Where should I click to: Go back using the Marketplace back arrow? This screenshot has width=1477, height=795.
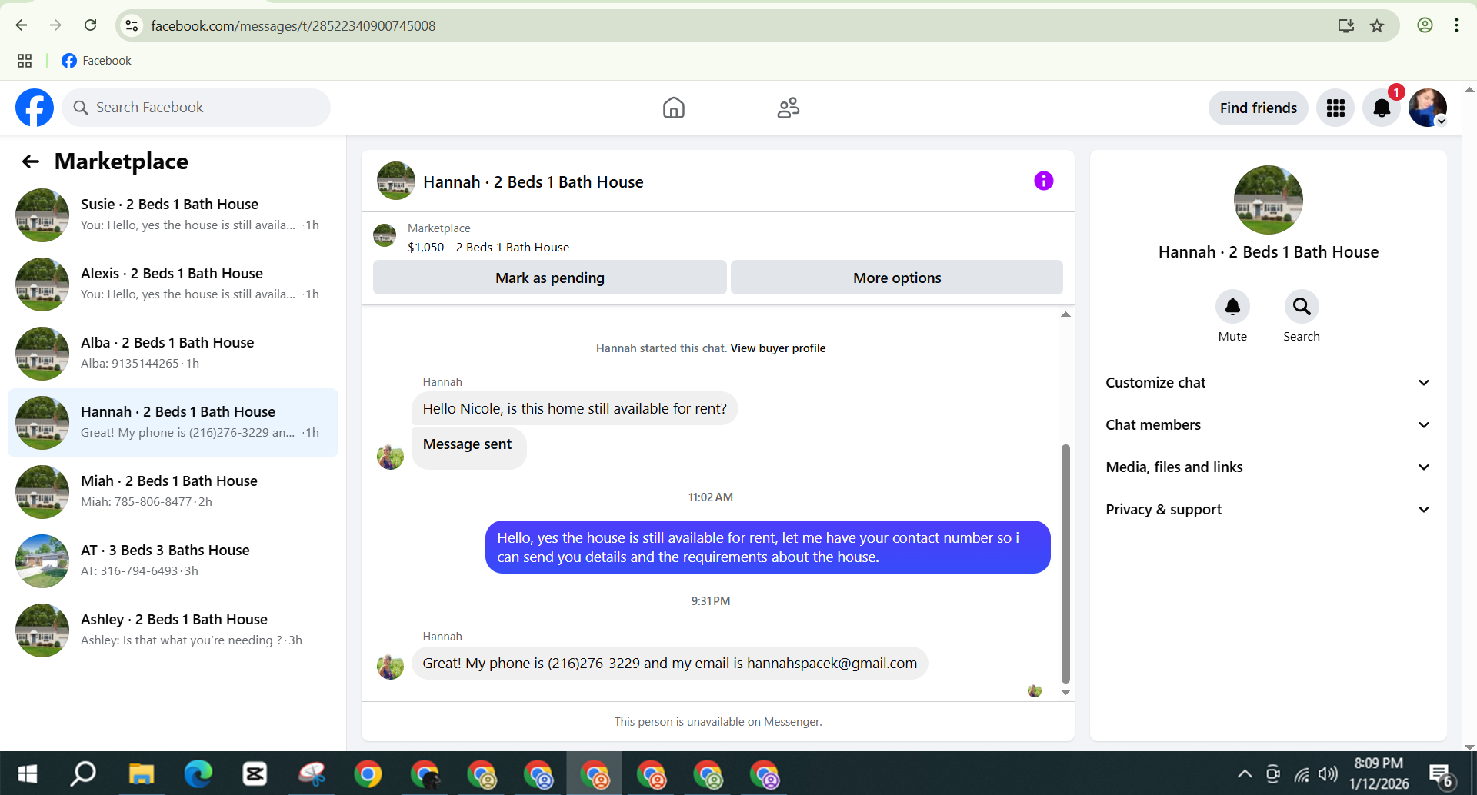tap(31, 161)
